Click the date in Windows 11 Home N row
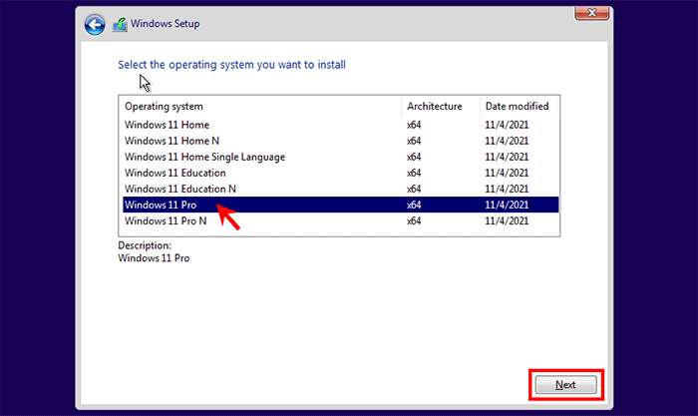 [x=507, y=141]
